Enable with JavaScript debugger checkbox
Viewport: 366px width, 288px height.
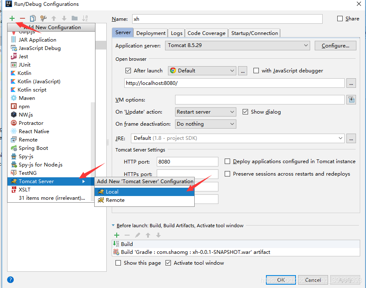point(256,71)
